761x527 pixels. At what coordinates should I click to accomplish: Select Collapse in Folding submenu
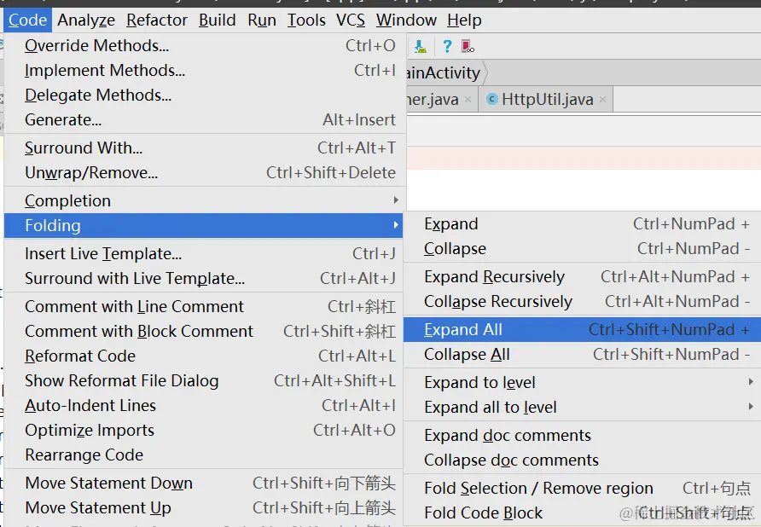point(583,249)
